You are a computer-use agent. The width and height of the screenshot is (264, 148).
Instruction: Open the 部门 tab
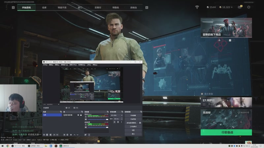80,8
